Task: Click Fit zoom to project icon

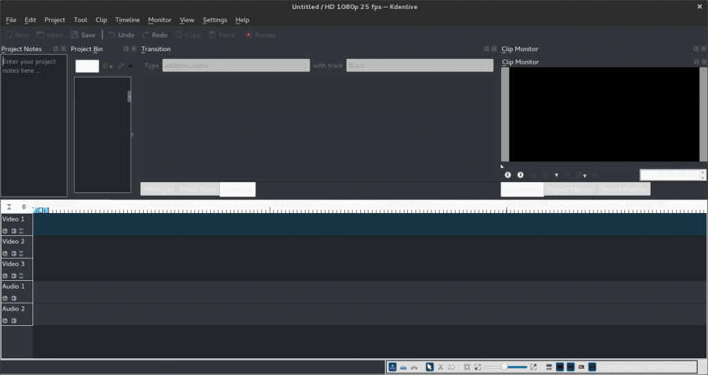Action: click(467, 367)
